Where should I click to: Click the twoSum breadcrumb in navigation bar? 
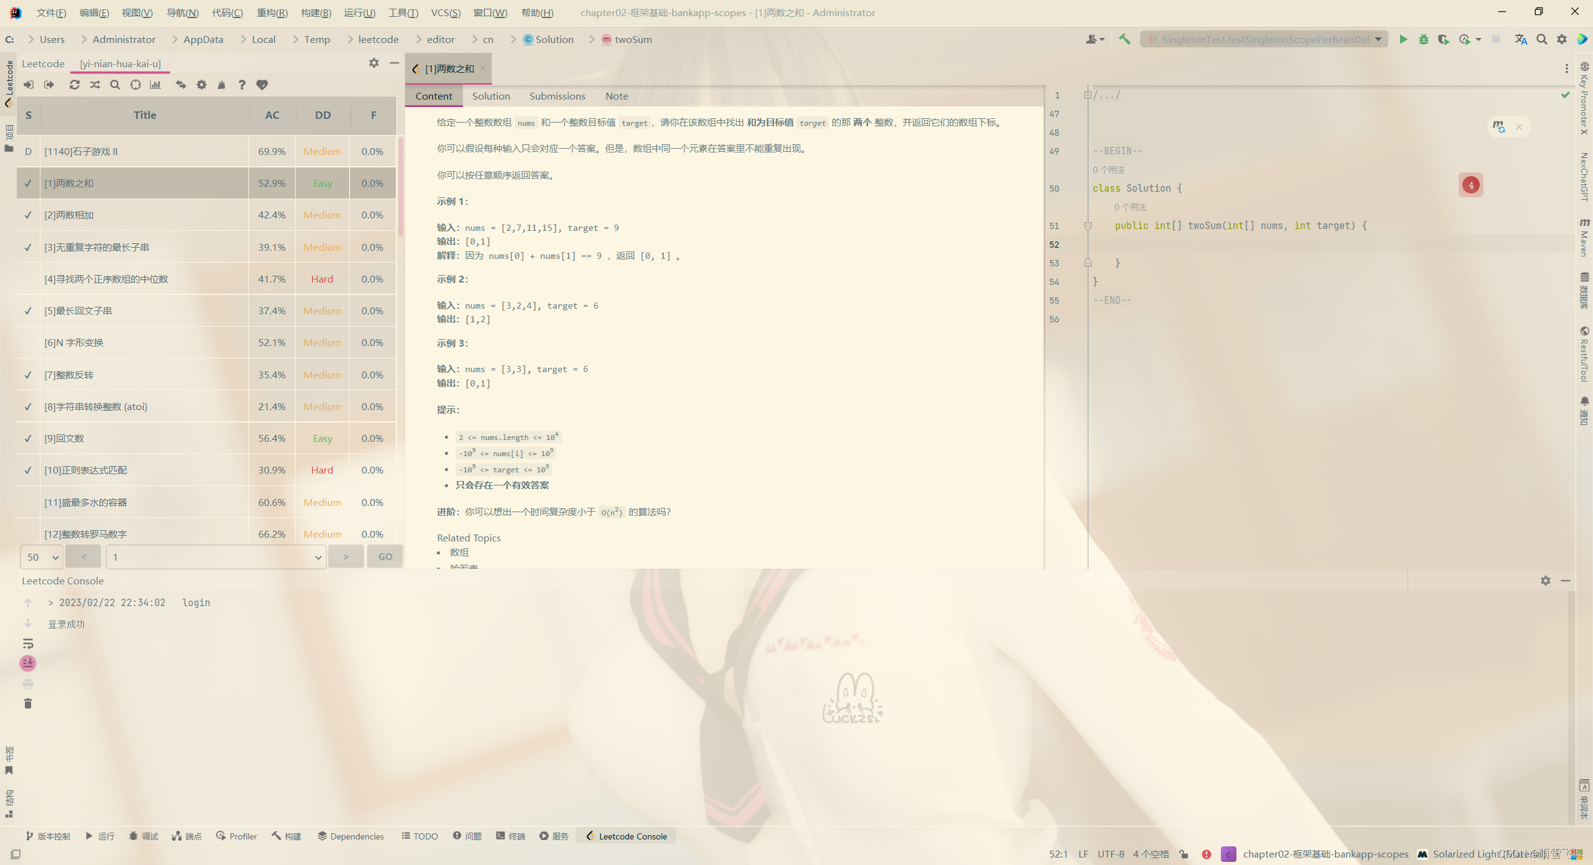627,39
